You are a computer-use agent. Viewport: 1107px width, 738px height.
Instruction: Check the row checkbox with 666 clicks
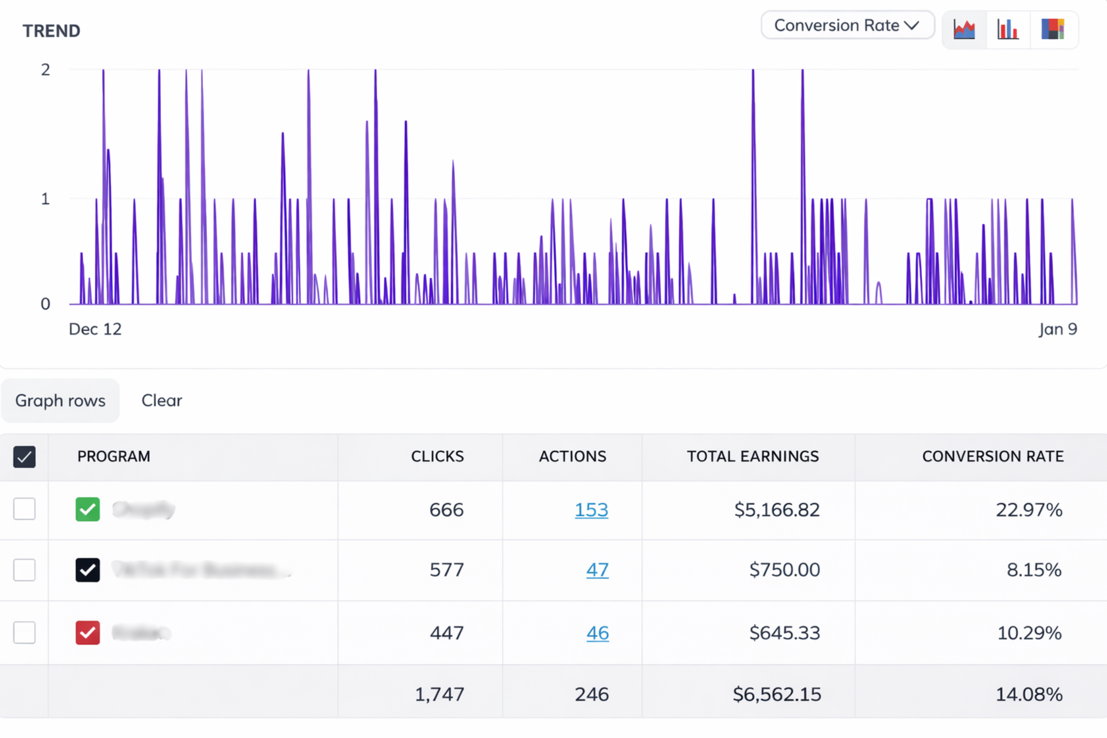coord(24,509)
